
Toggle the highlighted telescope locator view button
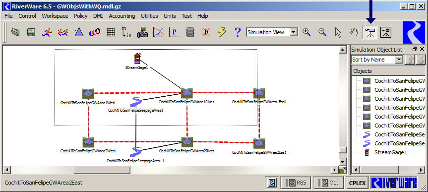370,33
